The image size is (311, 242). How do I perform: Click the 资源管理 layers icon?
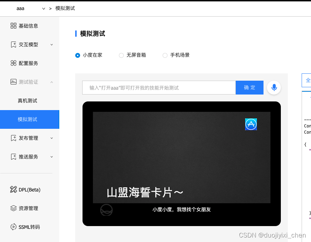tap(14, 208)
